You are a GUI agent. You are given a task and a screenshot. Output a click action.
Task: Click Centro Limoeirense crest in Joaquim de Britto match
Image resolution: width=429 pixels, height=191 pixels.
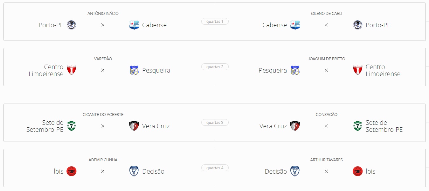[x=358, y=70]
